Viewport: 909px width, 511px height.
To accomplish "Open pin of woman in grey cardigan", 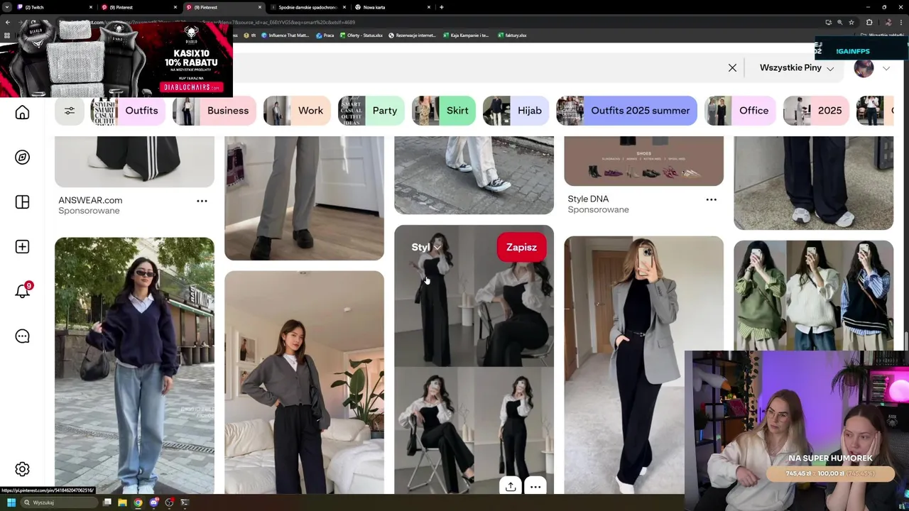I will (x=304, y=382).
